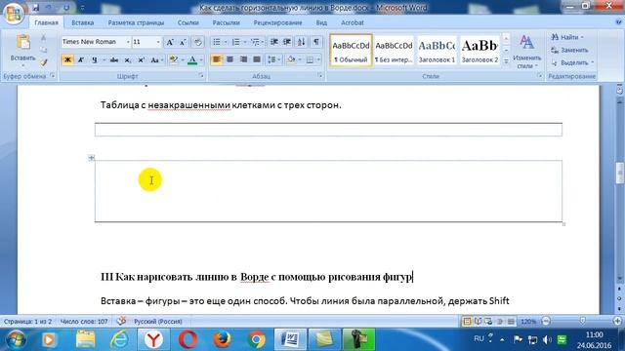
Task: Click the multilevel list icon
Action: (x=255, y=42)
